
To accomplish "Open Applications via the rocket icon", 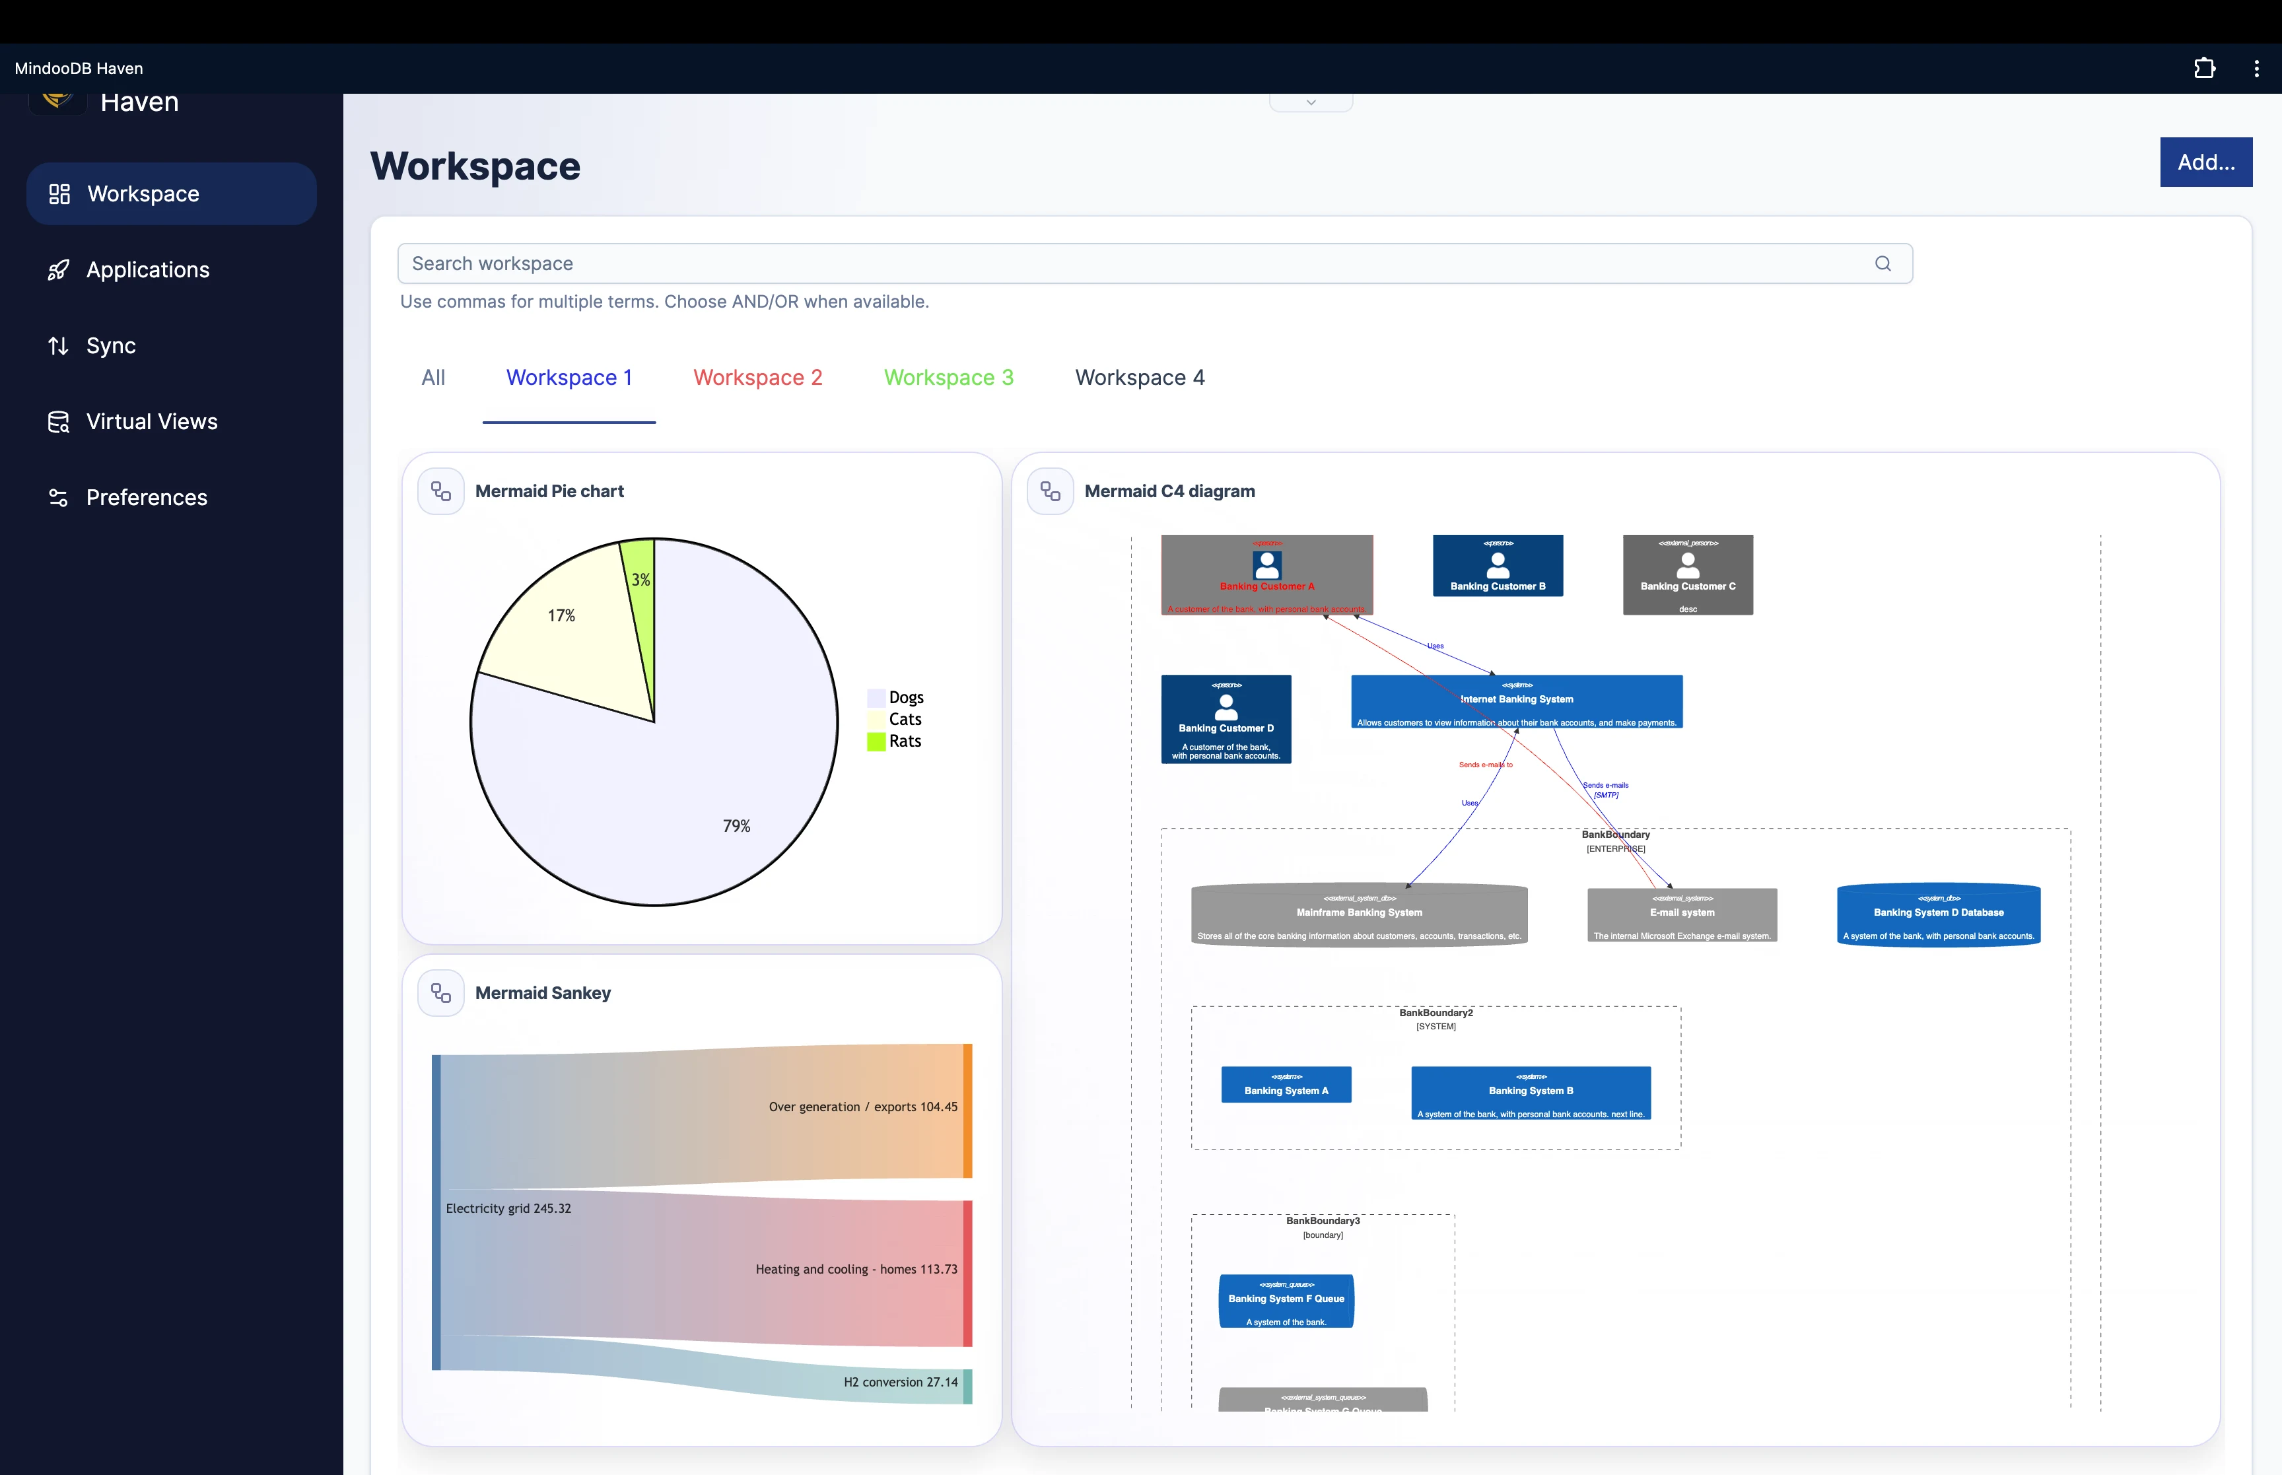I will pyautogui.click(x=58, y=269).
